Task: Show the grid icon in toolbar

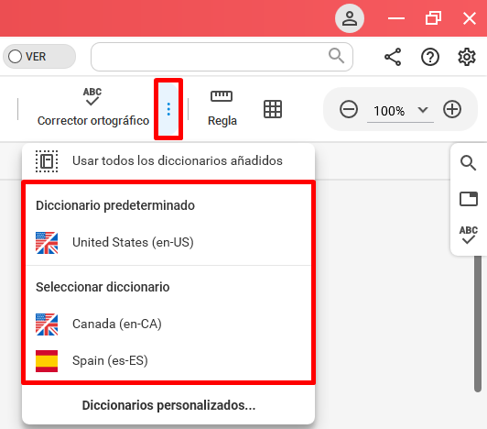Action: point(273,109)
